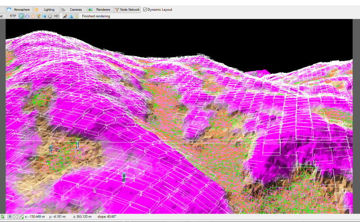The image size is (360, 222).
Task: Uncheck the Dynamic Layout checkbox
Action: click(145, 9)
